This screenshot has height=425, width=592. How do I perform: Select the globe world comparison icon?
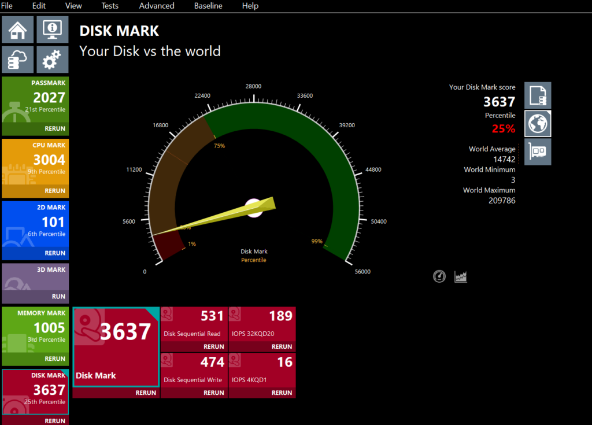pos(538,123)
